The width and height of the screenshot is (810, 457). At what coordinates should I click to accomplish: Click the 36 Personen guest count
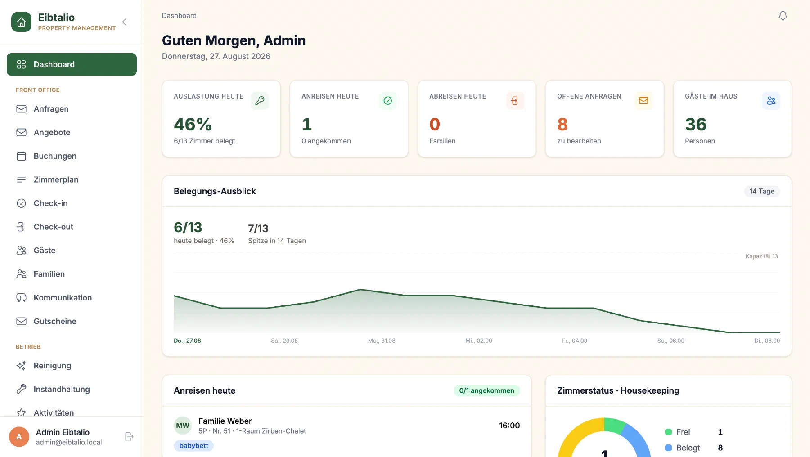click(x=696, y=124)
